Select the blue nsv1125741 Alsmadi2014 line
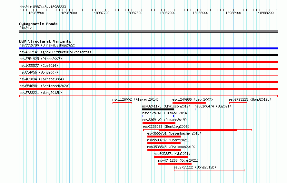This screenshot has height=183, width=287. point(158,116)
